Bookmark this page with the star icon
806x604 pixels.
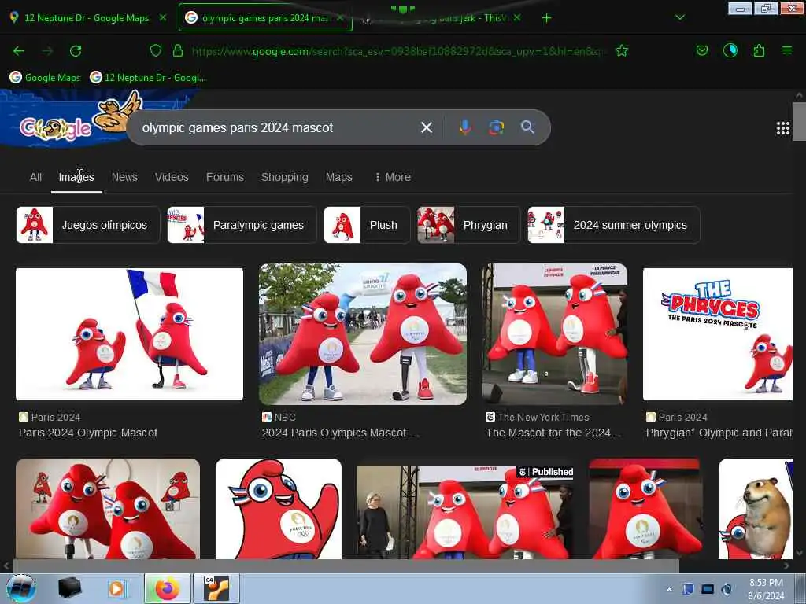click(622, 50)
